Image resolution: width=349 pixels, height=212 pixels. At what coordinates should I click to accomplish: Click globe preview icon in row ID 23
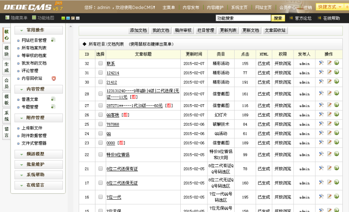point(337,142)
